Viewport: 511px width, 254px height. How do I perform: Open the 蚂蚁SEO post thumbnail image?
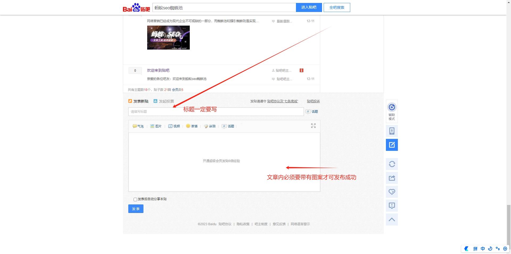[x=168, y=38]
